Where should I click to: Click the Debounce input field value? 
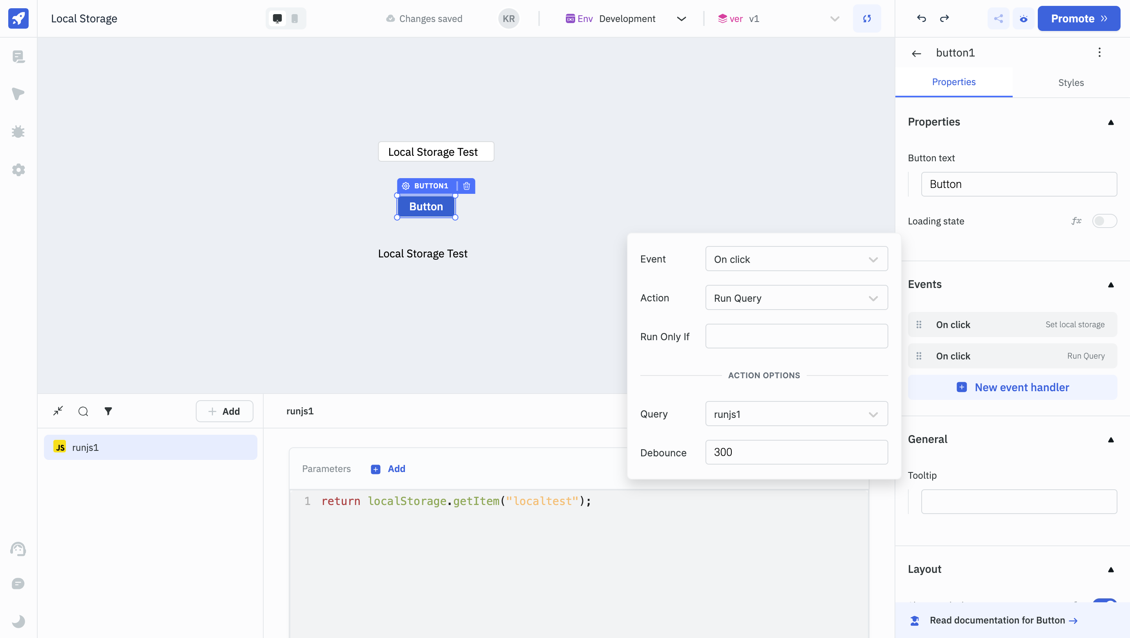tap(796, 452)
